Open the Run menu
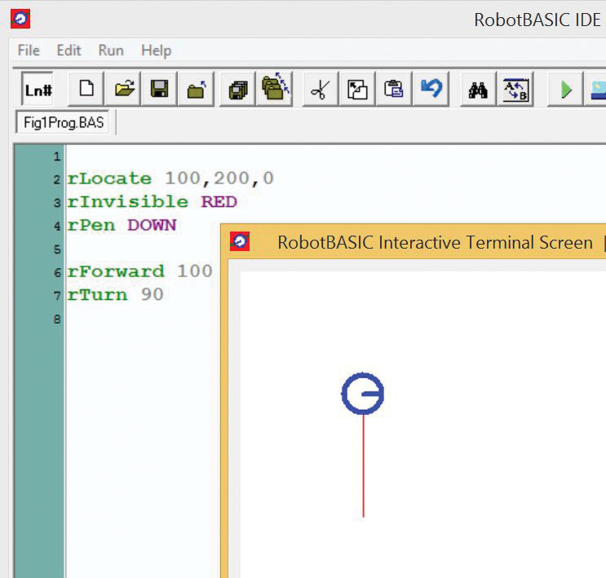Viewport: 606px width, 578px height. [111, 51]
